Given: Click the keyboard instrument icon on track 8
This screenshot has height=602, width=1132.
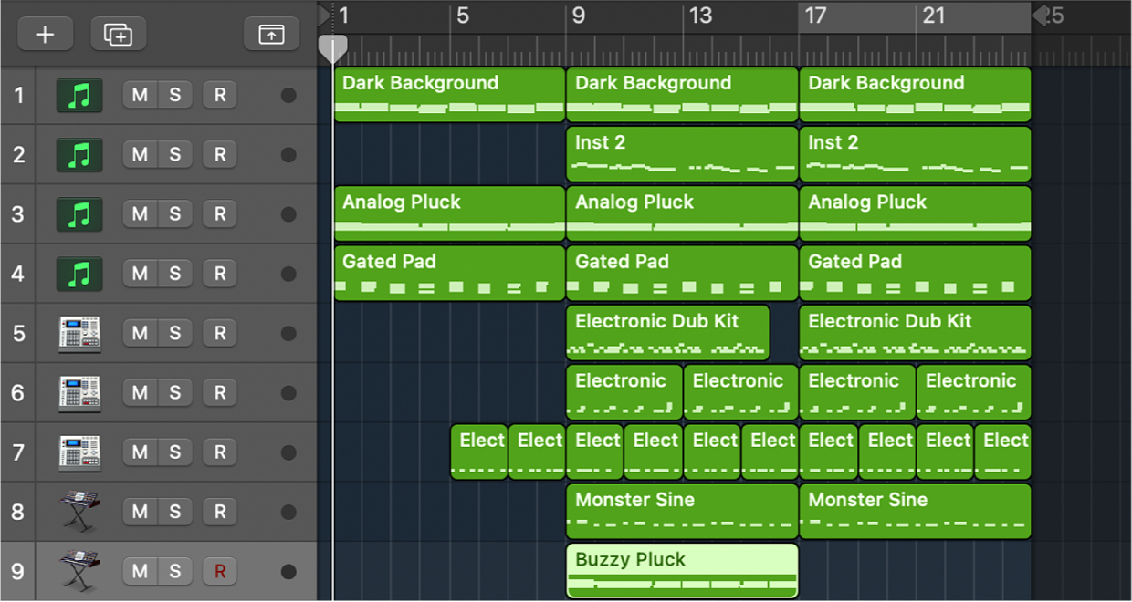Looking at the screenshot, I should pos(78,511).
